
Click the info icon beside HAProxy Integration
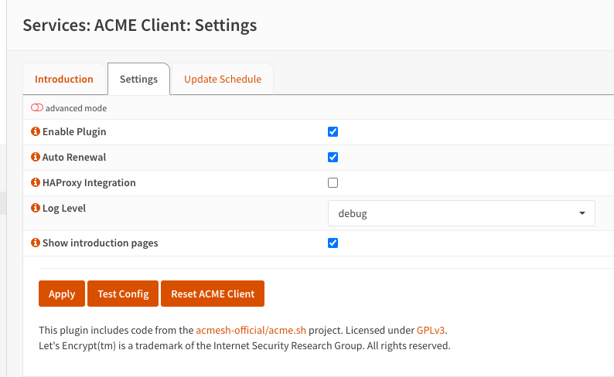[x=36, y=182]
